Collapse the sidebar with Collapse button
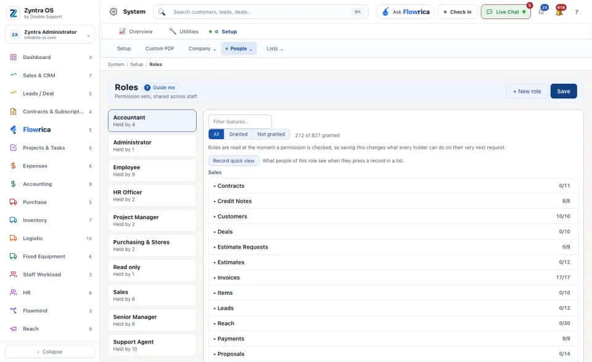 click(50, 352)
